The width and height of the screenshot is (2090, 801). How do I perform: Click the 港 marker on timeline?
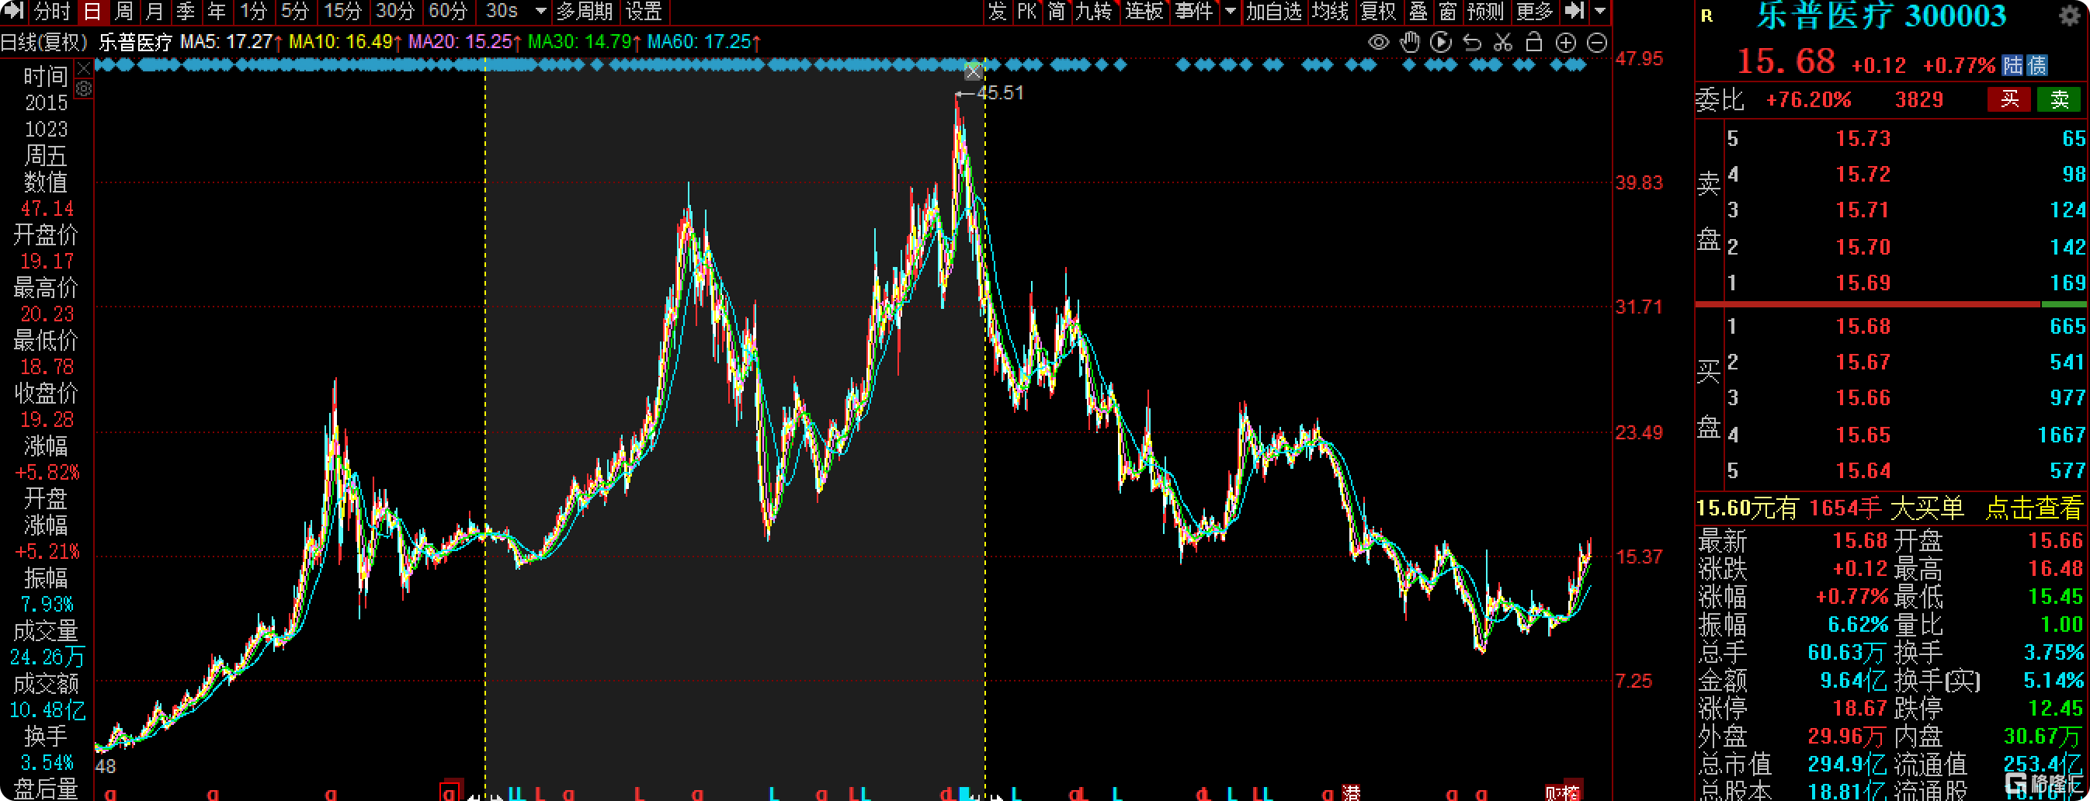tap(1351, 793)
